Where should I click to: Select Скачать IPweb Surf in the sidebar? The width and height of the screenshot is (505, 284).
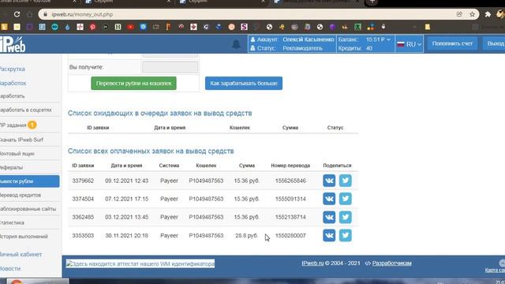point(21,140)
